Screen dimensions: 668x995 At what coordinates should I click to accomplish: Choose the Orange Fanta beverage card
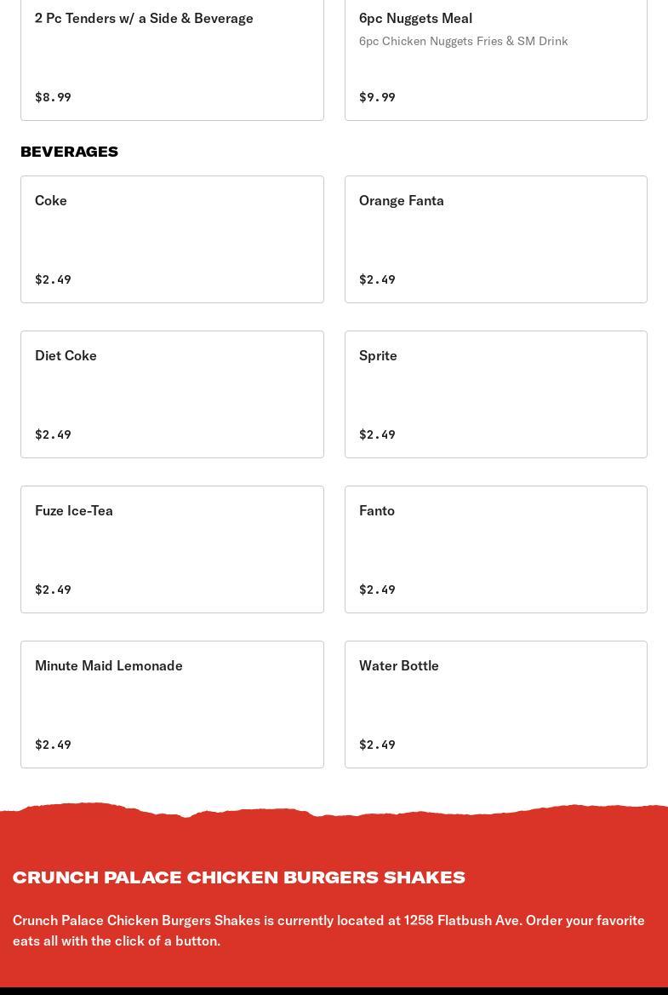pos(495,239)
